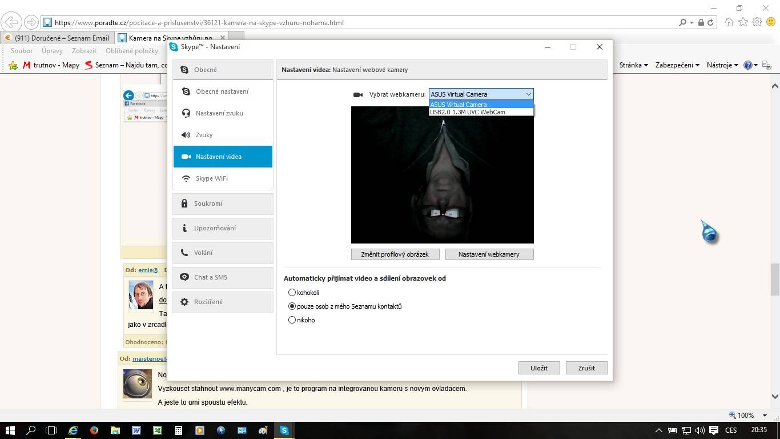Choose USB2.0 1.3M UVC WebCam option
780x439 pixels.
[x=481, y=112]
